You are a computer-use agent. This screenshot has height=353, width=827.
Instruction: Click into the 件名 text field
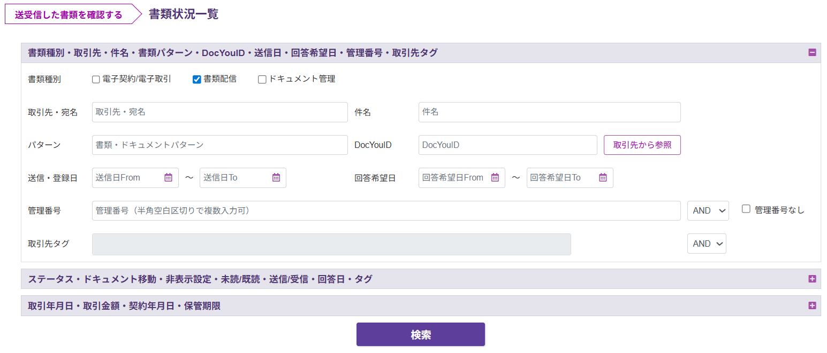[549, 112]
